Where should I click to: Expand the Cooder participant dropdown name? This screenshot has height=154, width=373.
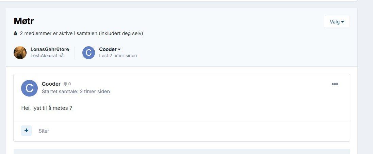tap(110, 49)
